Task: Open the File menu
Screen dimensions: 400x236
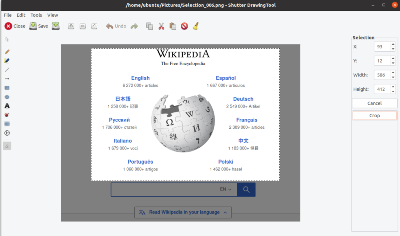Action: 8,15
